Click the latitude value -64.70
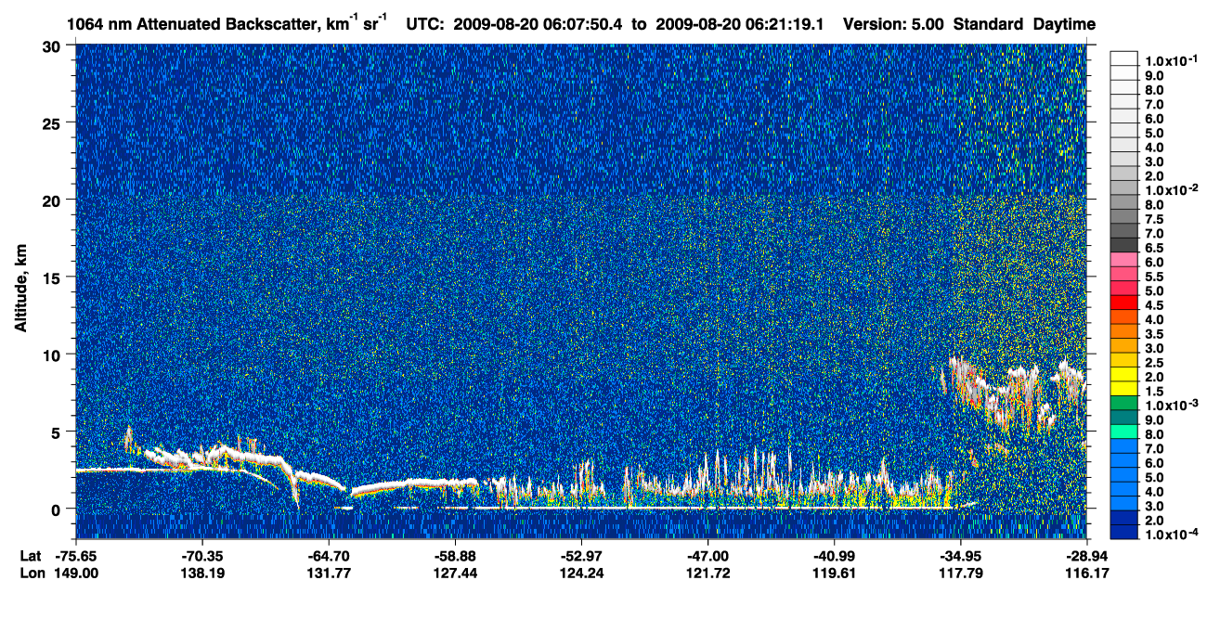 [x=329, y=555]
